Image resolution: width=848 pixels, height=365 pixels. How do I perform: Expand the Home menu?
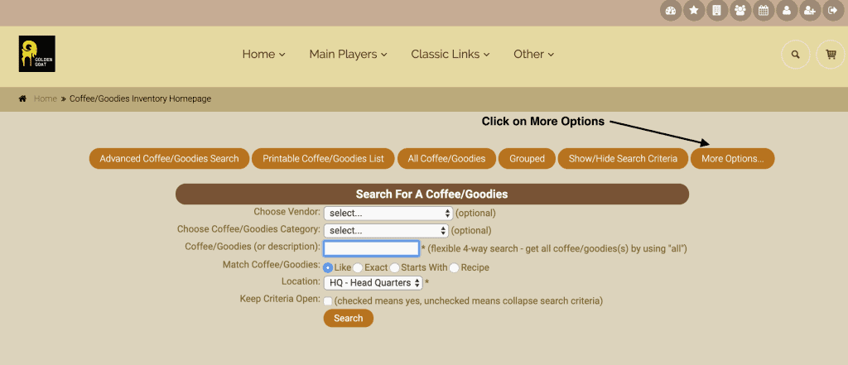(x=264, y=54)
